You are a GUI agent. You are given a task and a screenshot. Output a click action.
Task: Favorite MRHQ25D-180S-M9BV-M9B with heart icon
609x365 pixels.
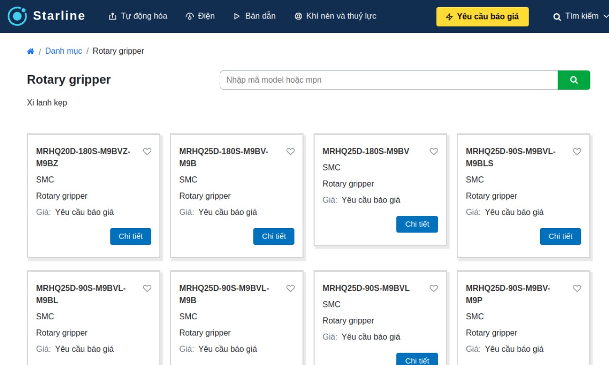(290, 152)
